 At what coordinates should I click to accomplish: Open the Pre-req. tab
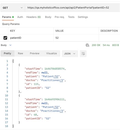[59, 17]
